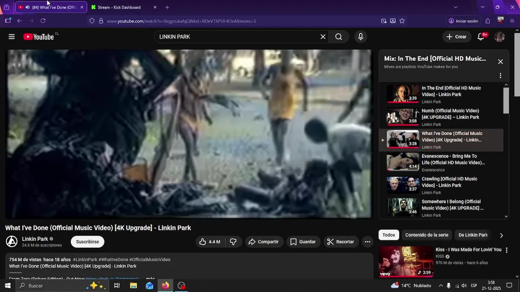Open the ad blocker extension showing 429
The image size is (520, 292).
click(x=500, y=20)
